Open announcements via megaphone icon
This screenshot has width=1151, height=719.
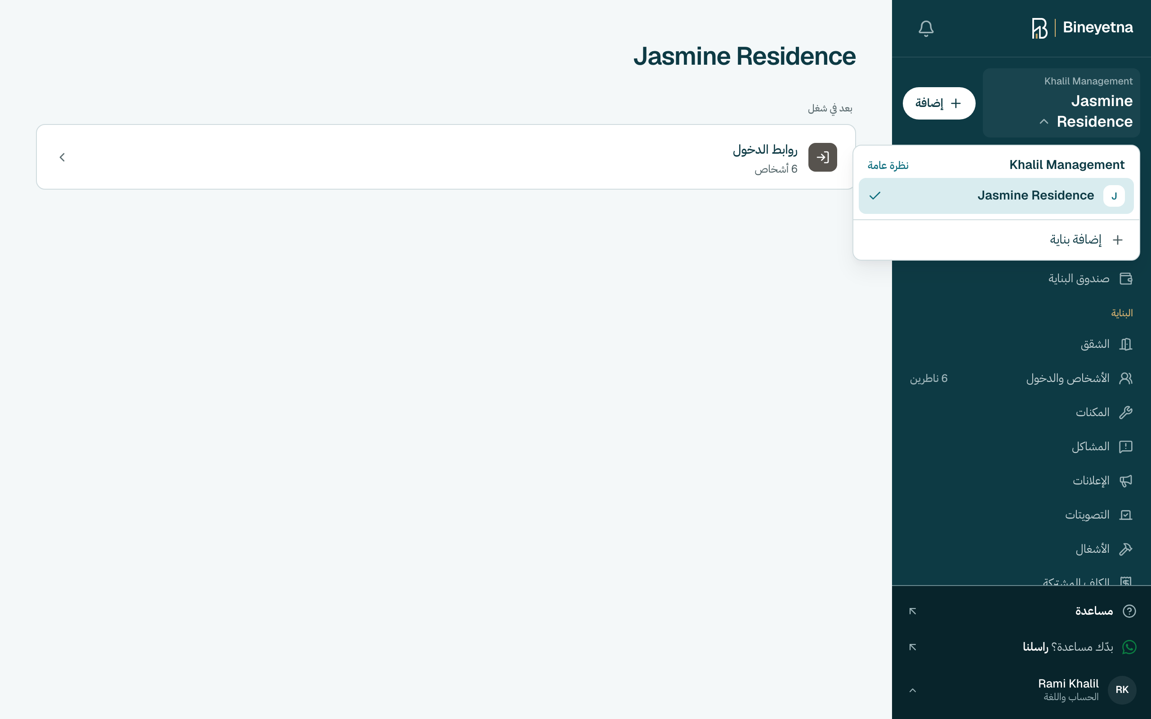1126,481
